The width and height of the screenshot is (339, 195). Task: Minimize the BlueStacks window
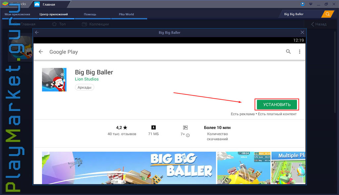(318, 4)
